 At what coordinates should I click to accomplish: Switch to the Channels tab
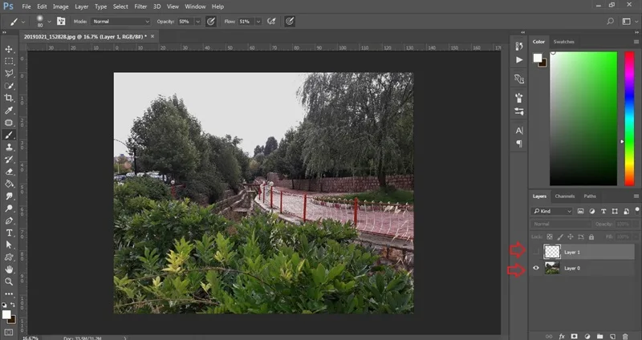tap(565, 196)
